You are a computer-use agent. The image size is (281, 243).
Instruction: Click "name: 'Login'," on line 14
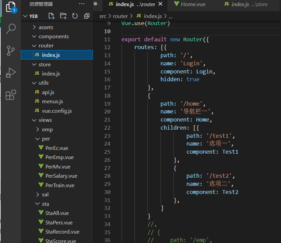(x=183, y=63)
